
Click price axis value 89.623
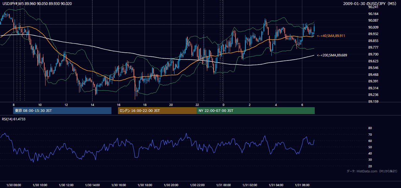point(373,61)
